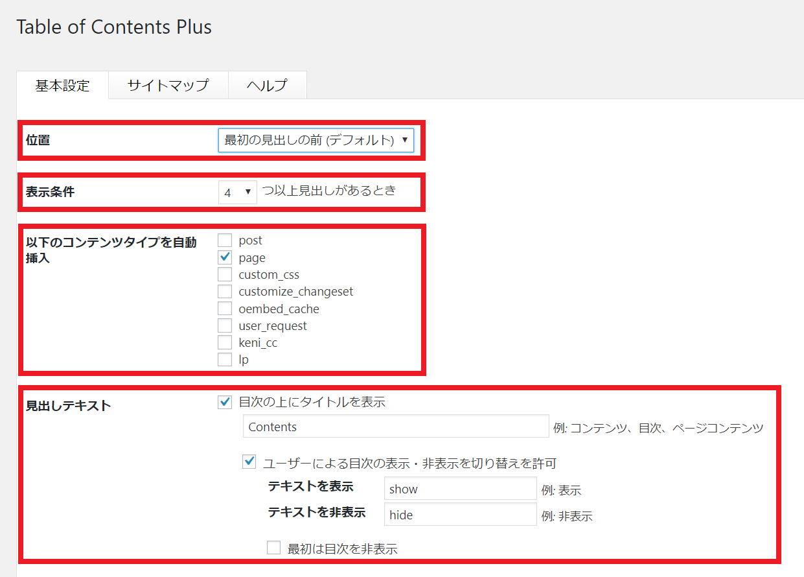804x577 pixels.
Task: Enable the keni_cc checkbox
Action: click(225, 342)
